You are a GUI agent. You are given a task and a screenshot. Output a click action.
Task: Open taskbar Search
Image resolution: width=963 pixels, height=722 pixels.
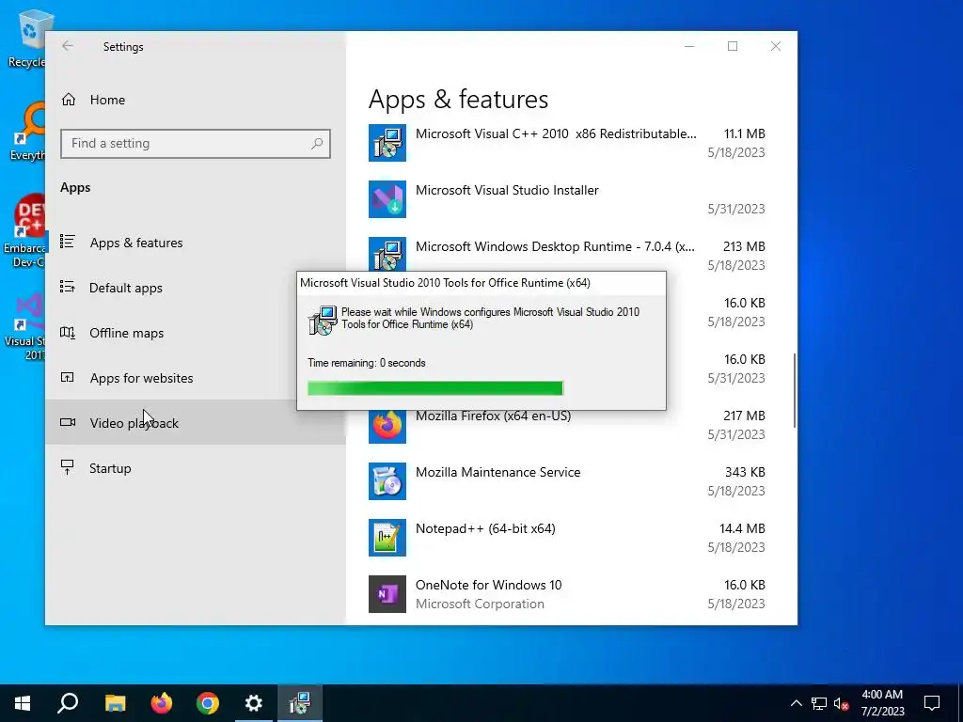(x=68, y=703)
